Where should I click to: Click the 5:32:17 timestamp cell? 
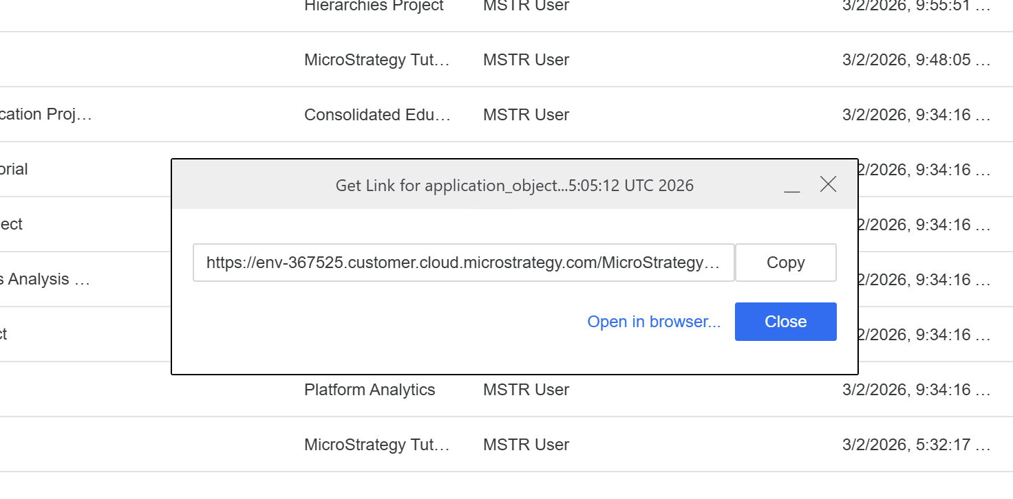[916, 445]
